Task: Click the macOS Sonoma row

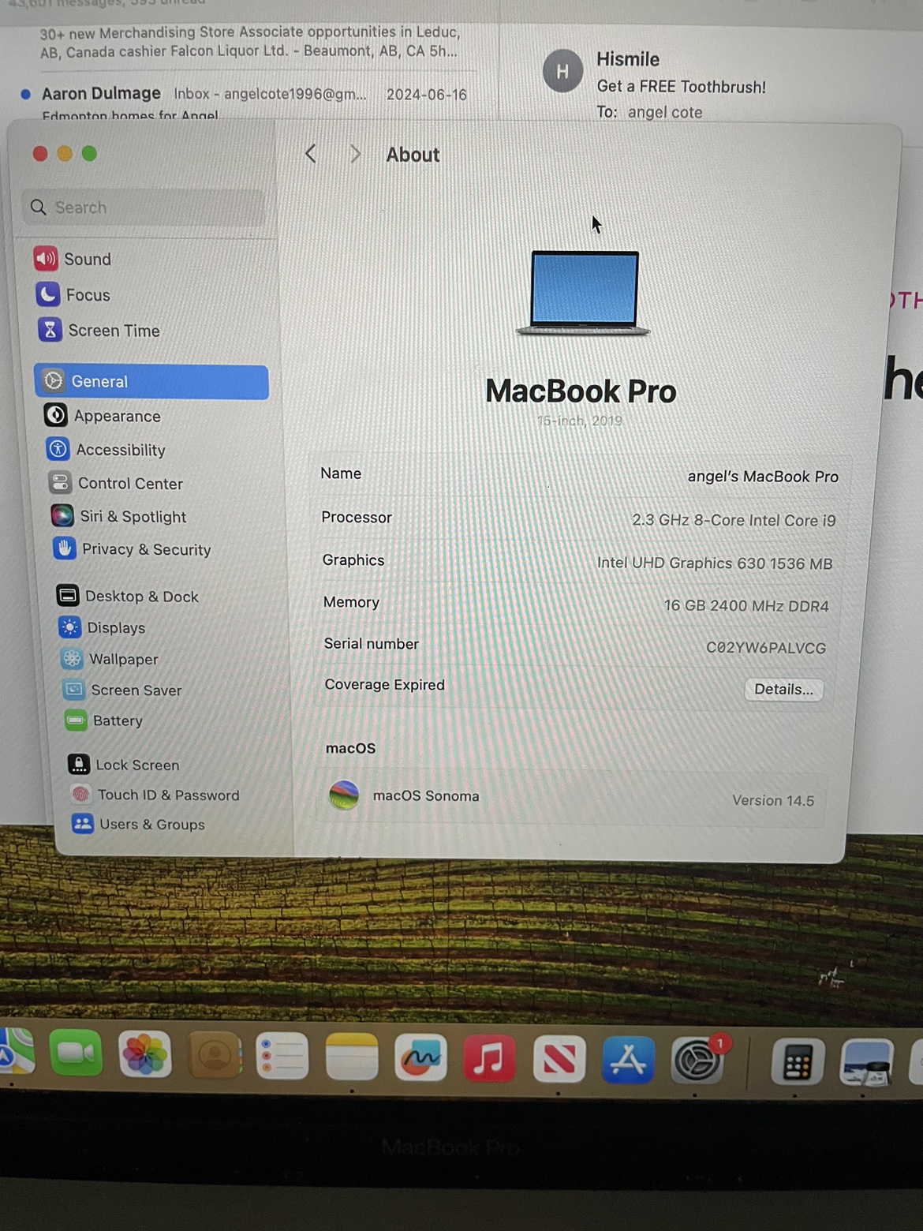Action: 571,798
